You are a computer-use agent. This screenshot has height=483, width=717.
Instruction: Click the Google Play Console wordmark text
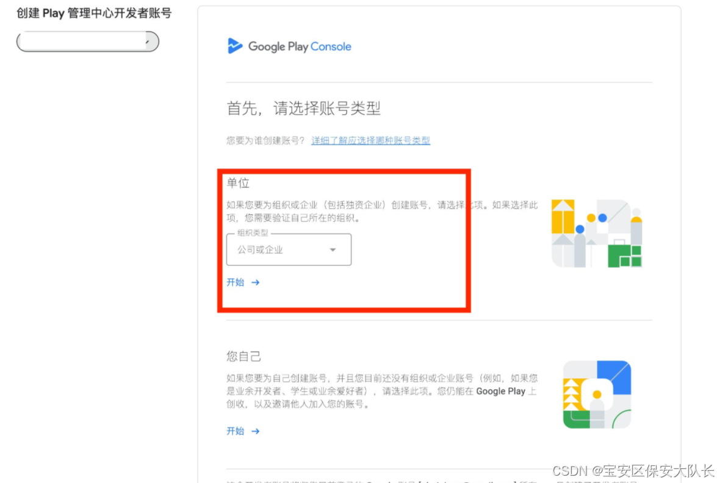[300, 46]
